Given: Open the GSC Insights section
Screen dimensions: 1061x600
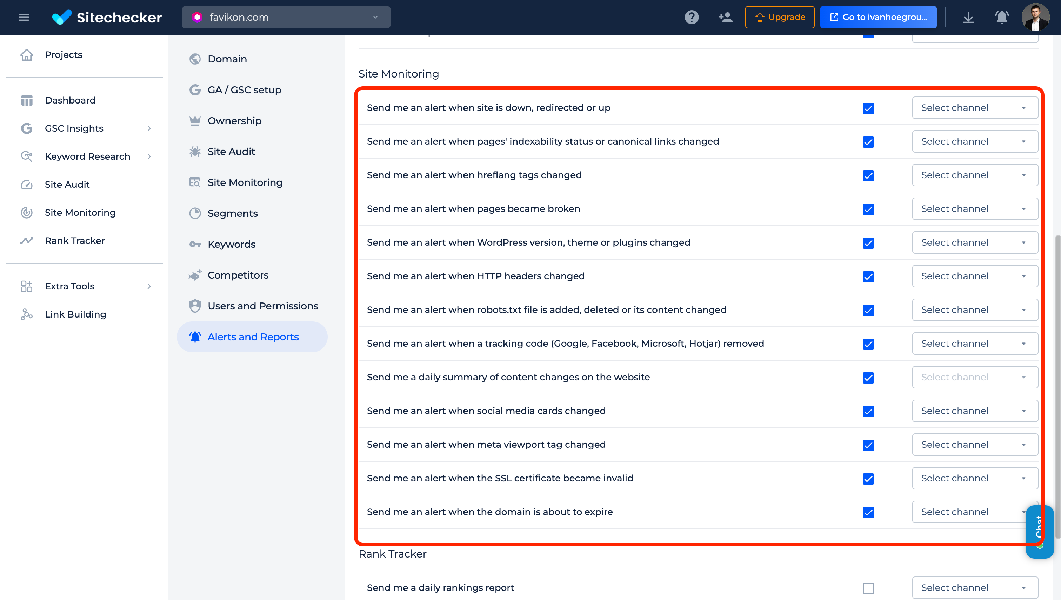Looking at the screenshot, I should coord(74,128).
